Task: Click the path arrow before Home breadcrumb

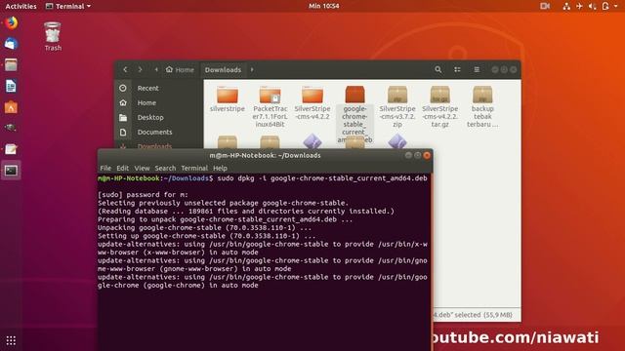Action: 156,69
